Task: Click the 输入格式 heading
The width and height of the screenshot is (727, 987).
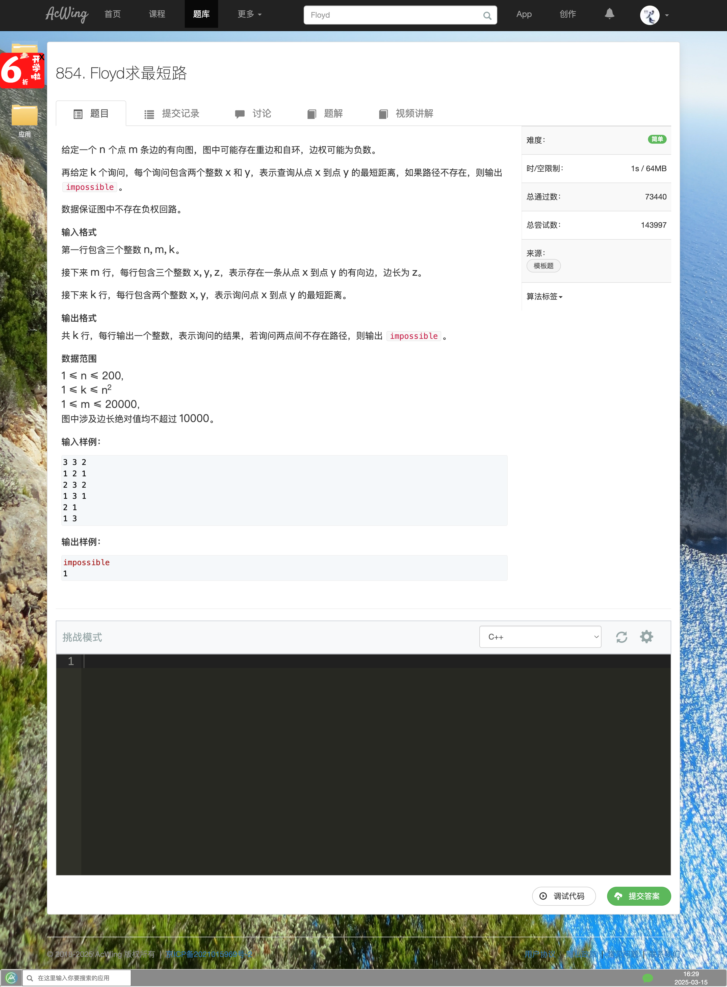Action: click(79, 232)
